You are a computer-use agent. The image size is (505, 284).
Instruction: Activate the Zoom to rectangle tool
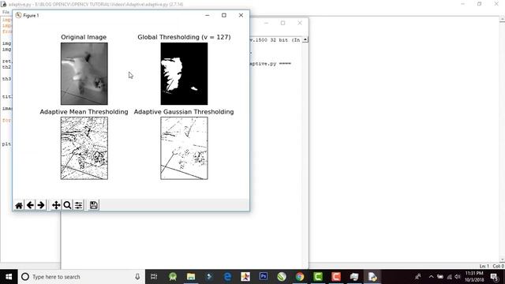pos(67,205)
